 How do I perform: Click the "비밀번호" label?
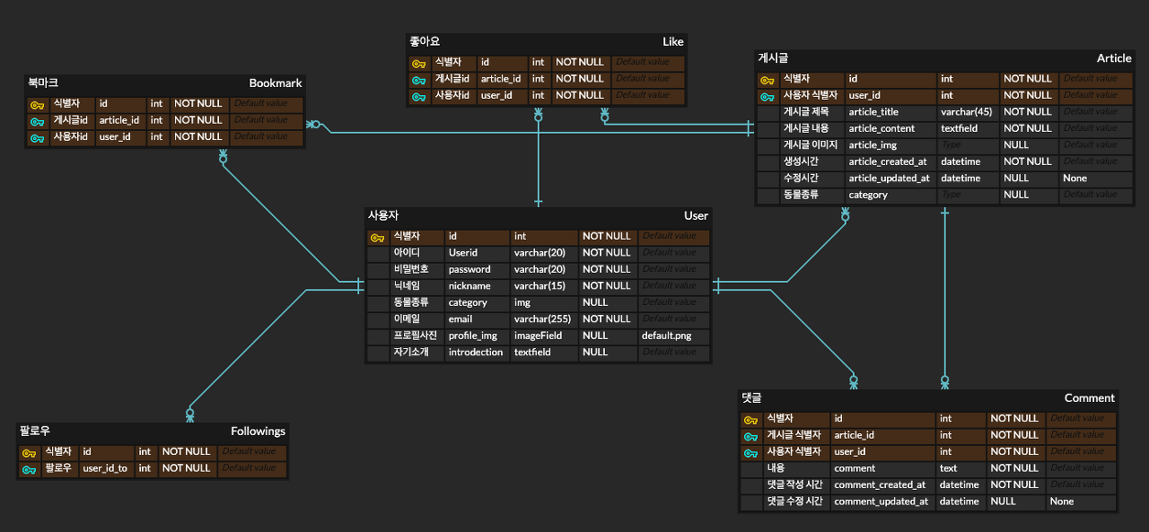410,269
